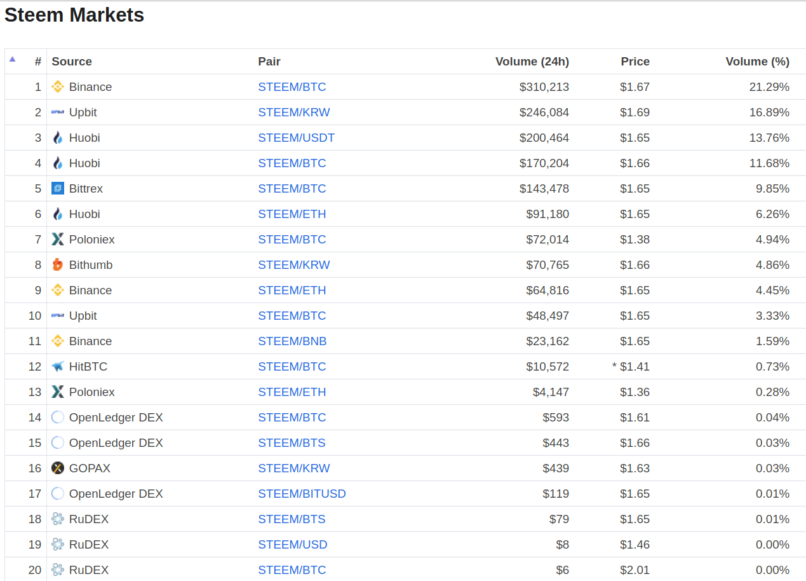This screenshot has width=806, height=581.
Task: Open the HitBTC STEEM/BTC pair link
Action: point(292,367)
